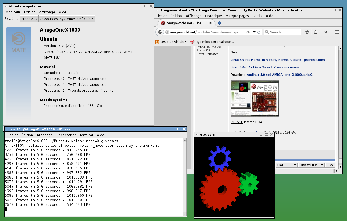Reload the page with the refresh icon
This screenshot has height=221, width=347.
[x=259, y=32]
